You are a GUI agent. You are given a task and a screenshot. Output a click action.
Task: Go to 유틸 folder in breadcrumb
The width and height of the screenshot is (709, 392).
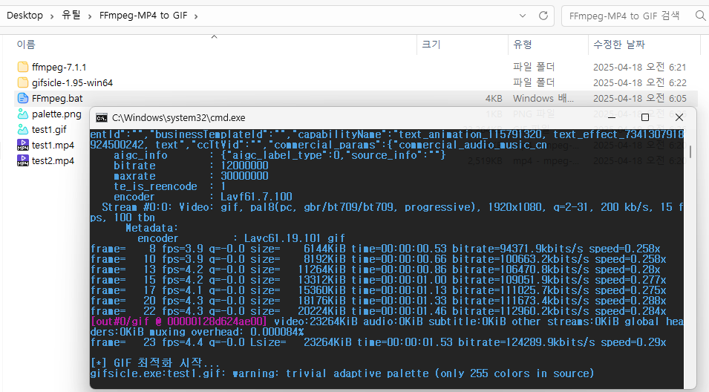coord(71,16)
